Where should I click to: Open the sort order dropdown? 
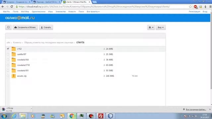(x=151, y=27)
